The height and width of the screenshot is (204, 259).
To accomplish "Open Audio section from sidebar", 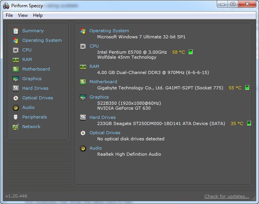I will (x=28, y=107).
